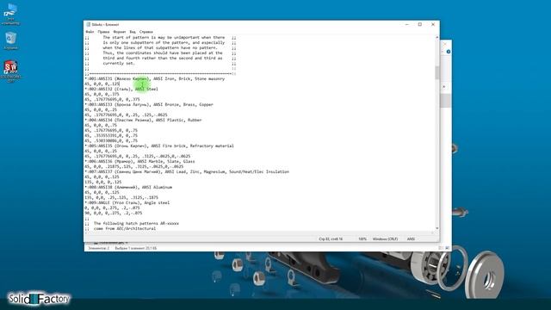Click the line 90, 0,0, 0,.275, .2,-.075
This screenshot has height=310, width=551.
tap(113, 213)
